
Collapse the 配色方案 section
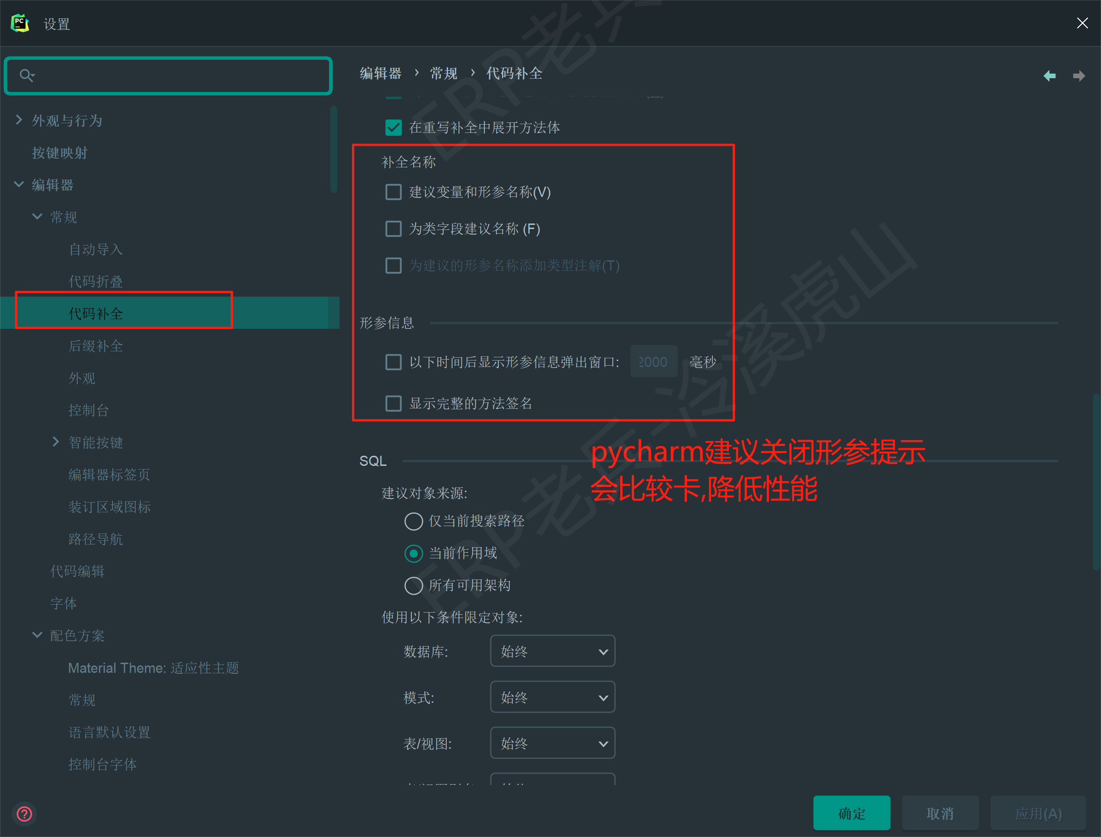(37, 635)
